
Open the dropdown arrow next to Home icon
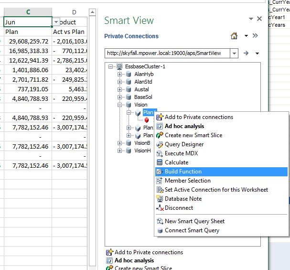coord(246,36)
